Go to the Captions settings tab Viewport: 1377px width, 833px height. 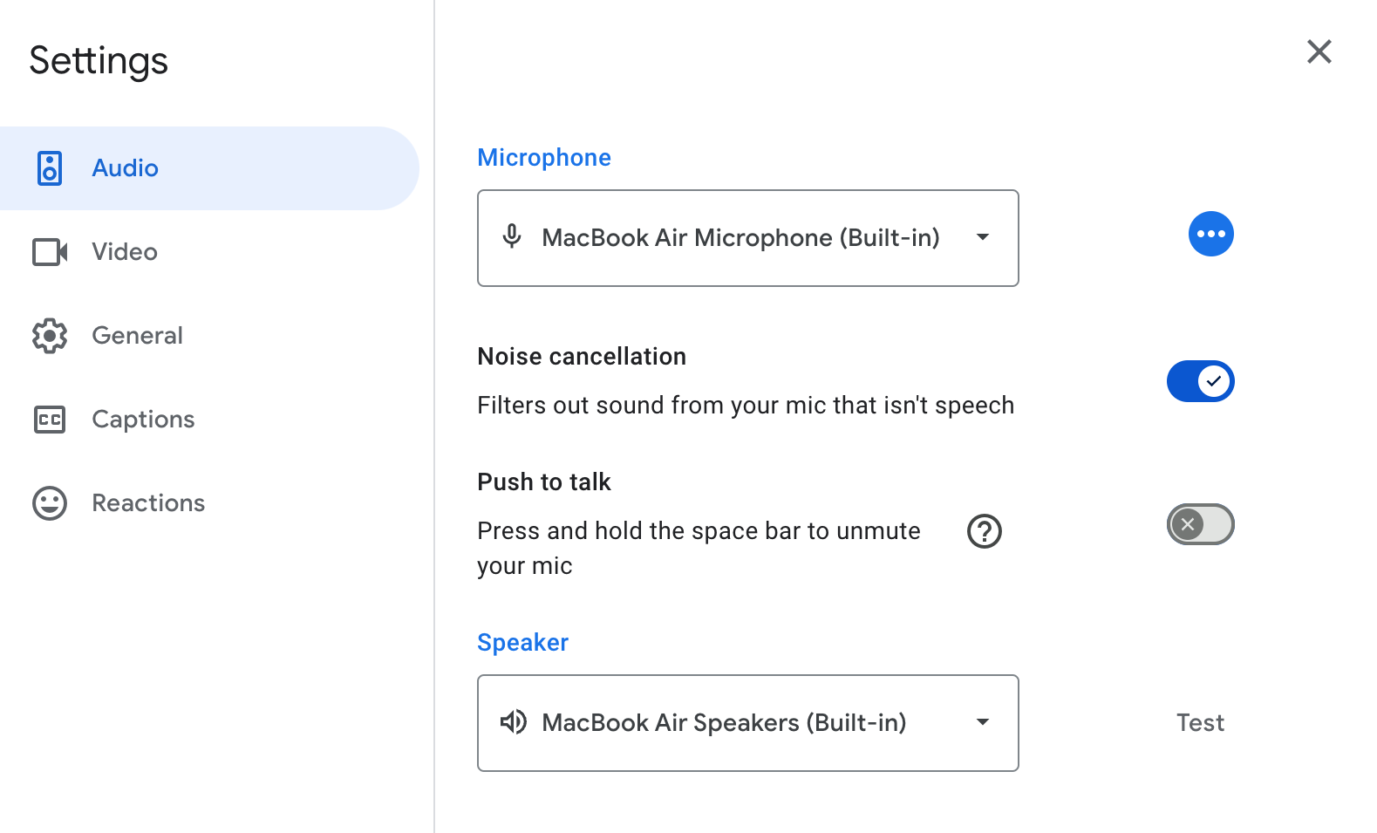coord(209,420)
